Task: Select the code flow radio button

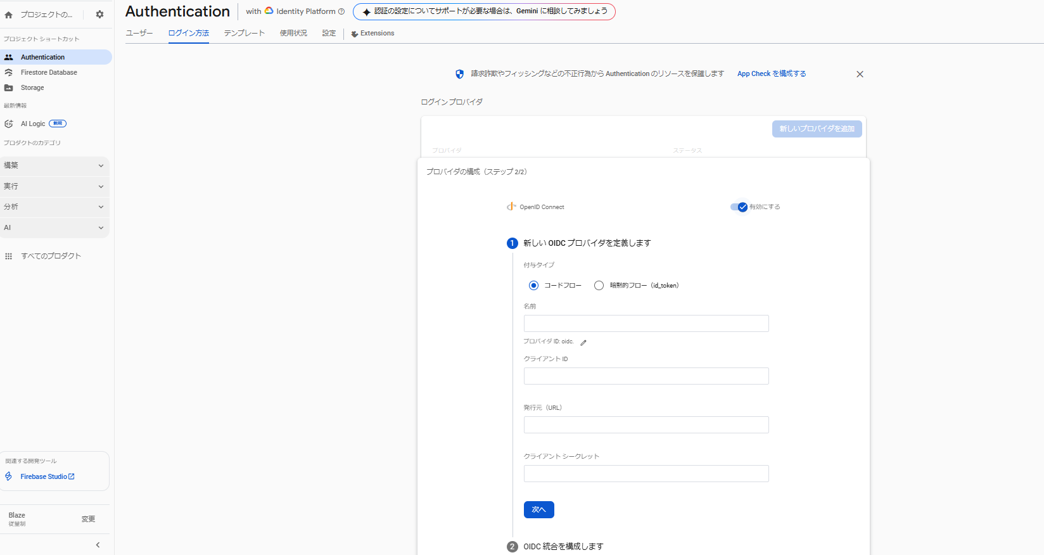Action: point(533,286)
